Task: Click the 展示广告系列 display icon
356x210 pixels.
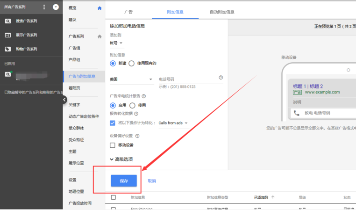Action: pyautogui.click(x=8, y=35)
